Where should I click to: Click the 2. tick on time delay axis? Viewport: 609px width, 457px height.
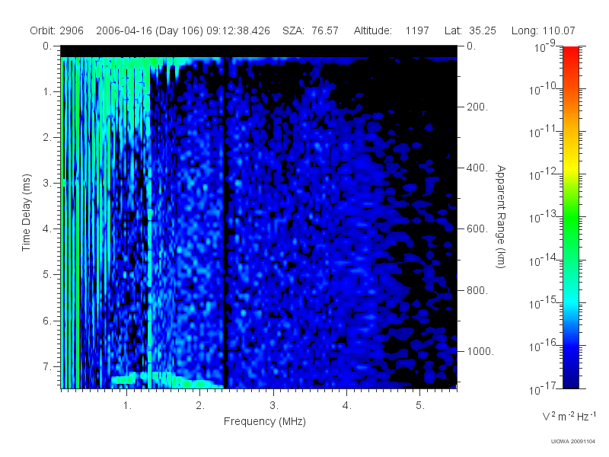pos(47,138)
